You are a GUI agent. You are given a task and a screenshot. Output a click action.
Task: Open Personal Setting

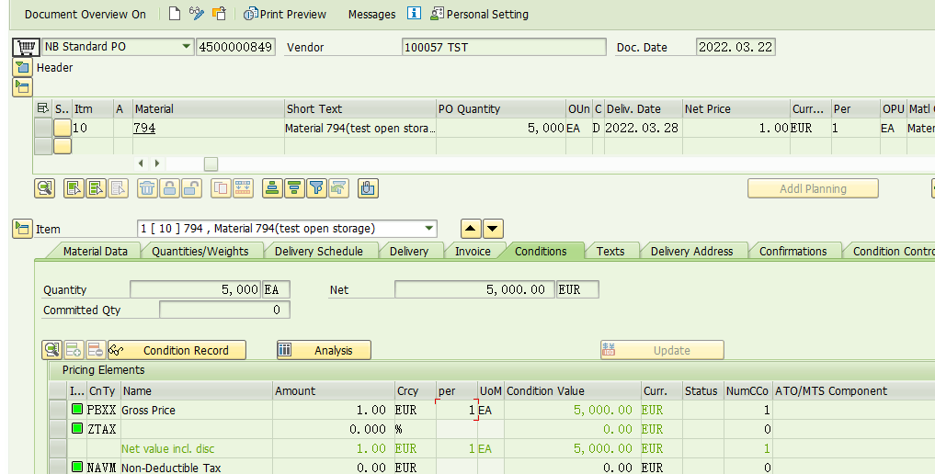(479, 15)
